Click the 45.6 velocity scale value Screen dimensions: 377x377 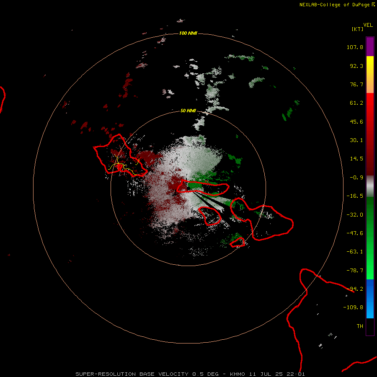tap(356, 121)
